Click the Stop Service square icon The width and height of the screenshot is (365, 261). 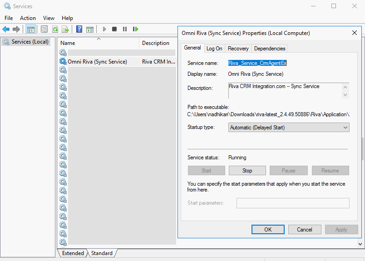pyautogui.click(x=114, y=29)
